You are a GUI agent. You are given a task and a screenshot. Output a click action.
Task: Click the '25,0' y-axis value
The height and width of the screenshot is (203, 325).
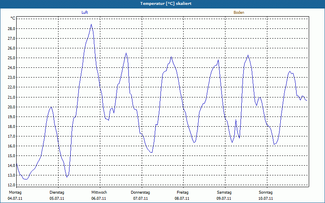(11, 58)
